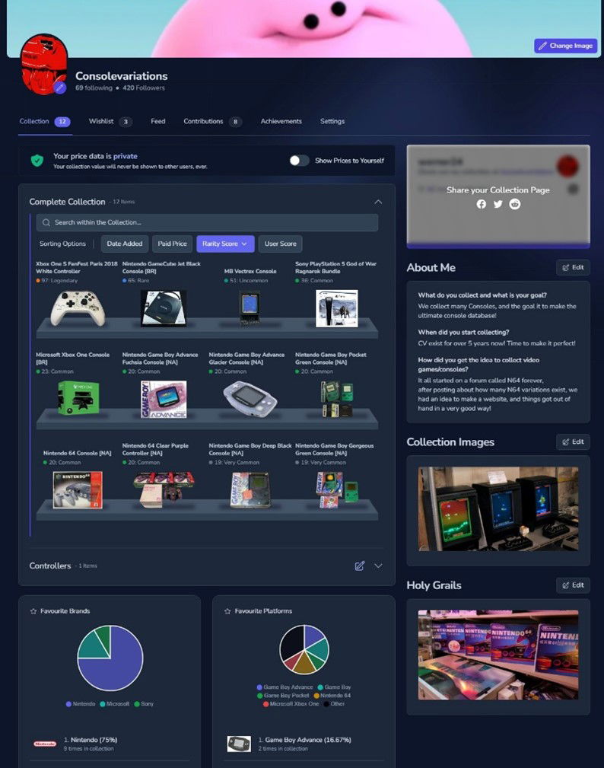The height and width of the screenshot is (768, 604).
Task: Sort collection by Date Added
Action: (124, 244)
